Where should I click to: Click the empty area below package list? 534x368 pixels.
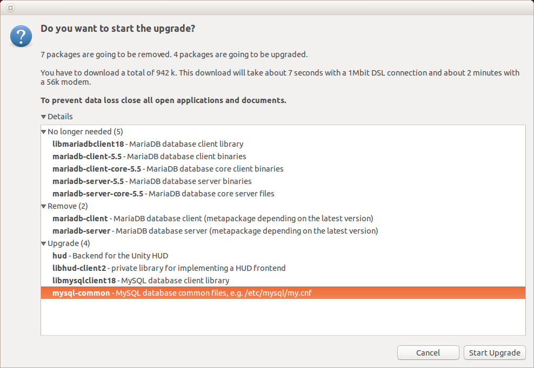[283, 318]
